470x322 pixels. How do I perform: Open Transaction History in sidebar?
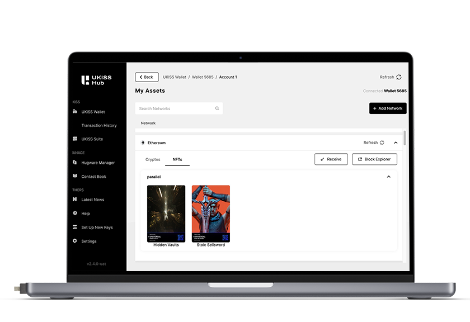click(x=99, y=125)
